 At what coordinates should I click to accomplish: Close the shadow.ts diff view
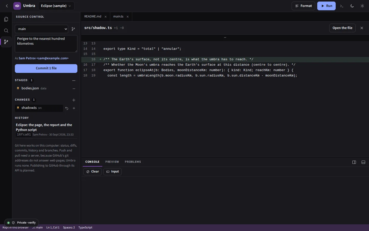(x=362, y=28)
